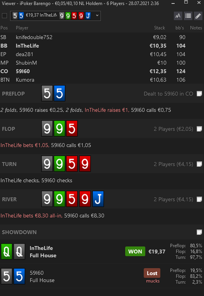Image resolution: width=204 pixels, height=296 pixels.
Task: Expand the hand selector dropdown arrow
Action: click(97, 16)
